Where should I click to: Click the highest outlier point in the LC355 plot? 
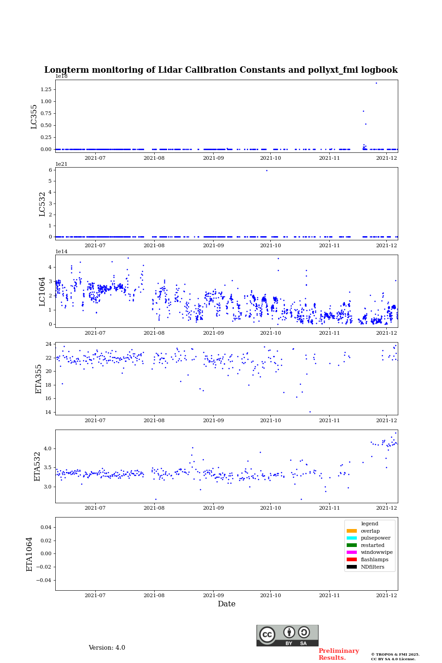(376, 83)
